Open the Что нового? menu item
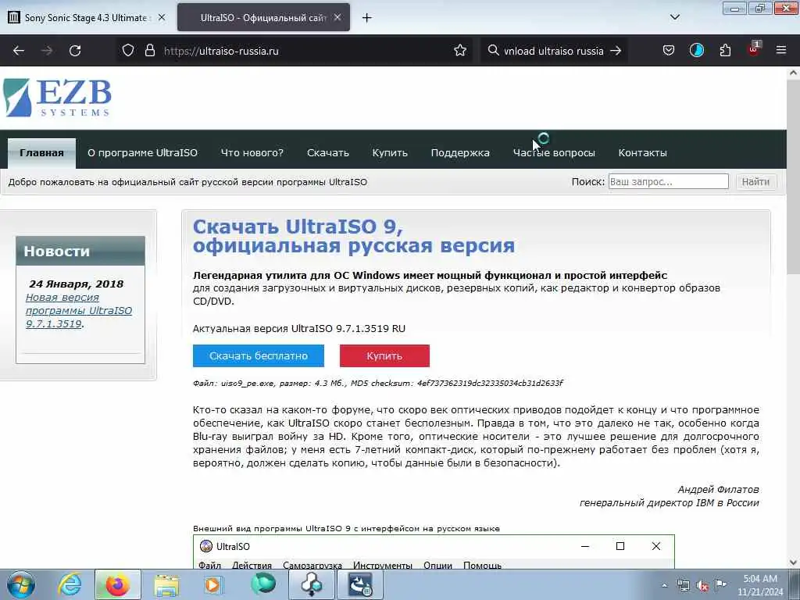 point(252,152)
